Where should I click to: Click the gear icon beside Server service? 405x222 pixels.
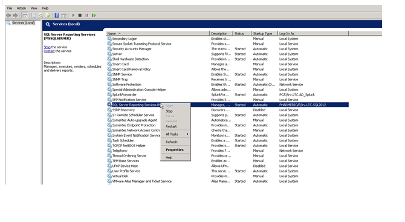point(109,54)
